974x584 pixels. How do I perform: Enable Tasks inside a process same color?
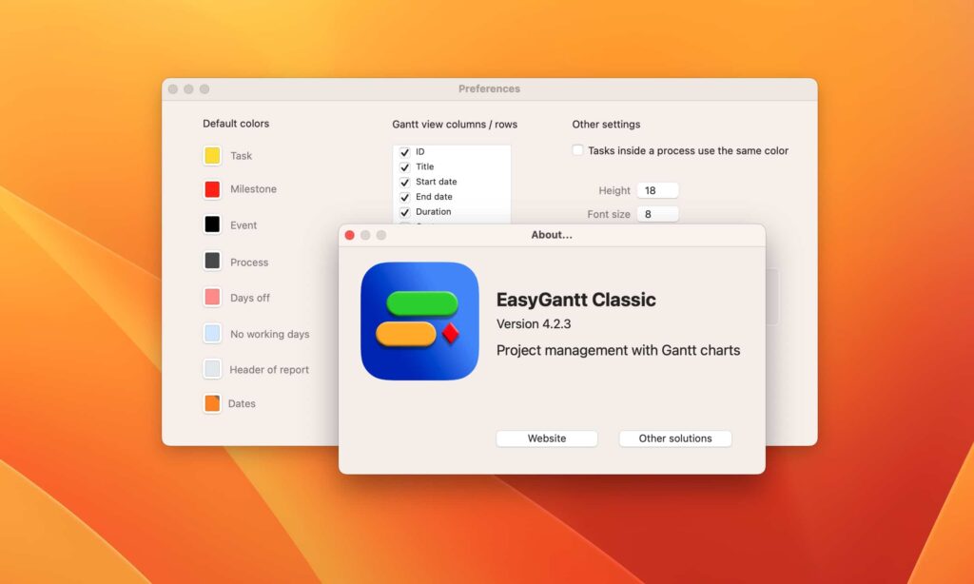coord(577,149)
